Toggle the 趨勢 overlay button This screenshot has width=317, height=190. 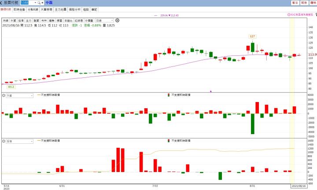click(x=52, y=21)
